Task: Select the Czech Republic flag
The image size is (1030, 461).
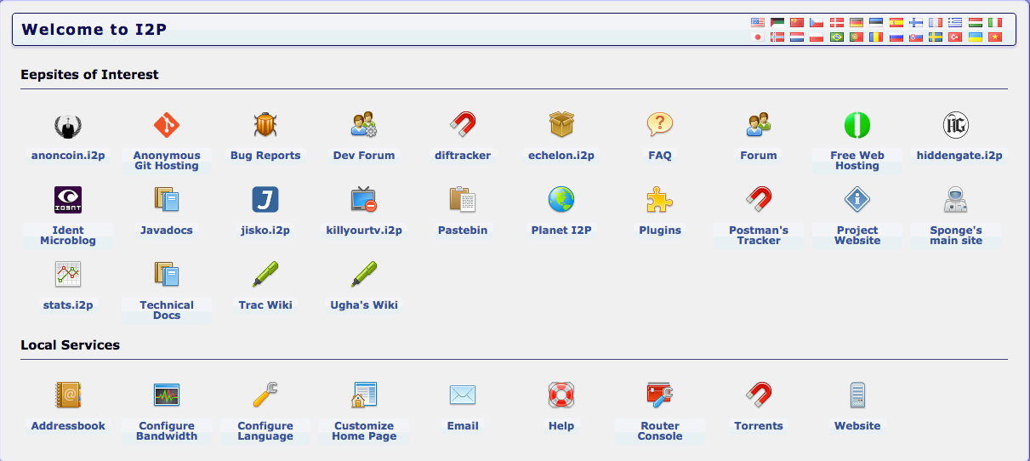Action: (817, 22)
